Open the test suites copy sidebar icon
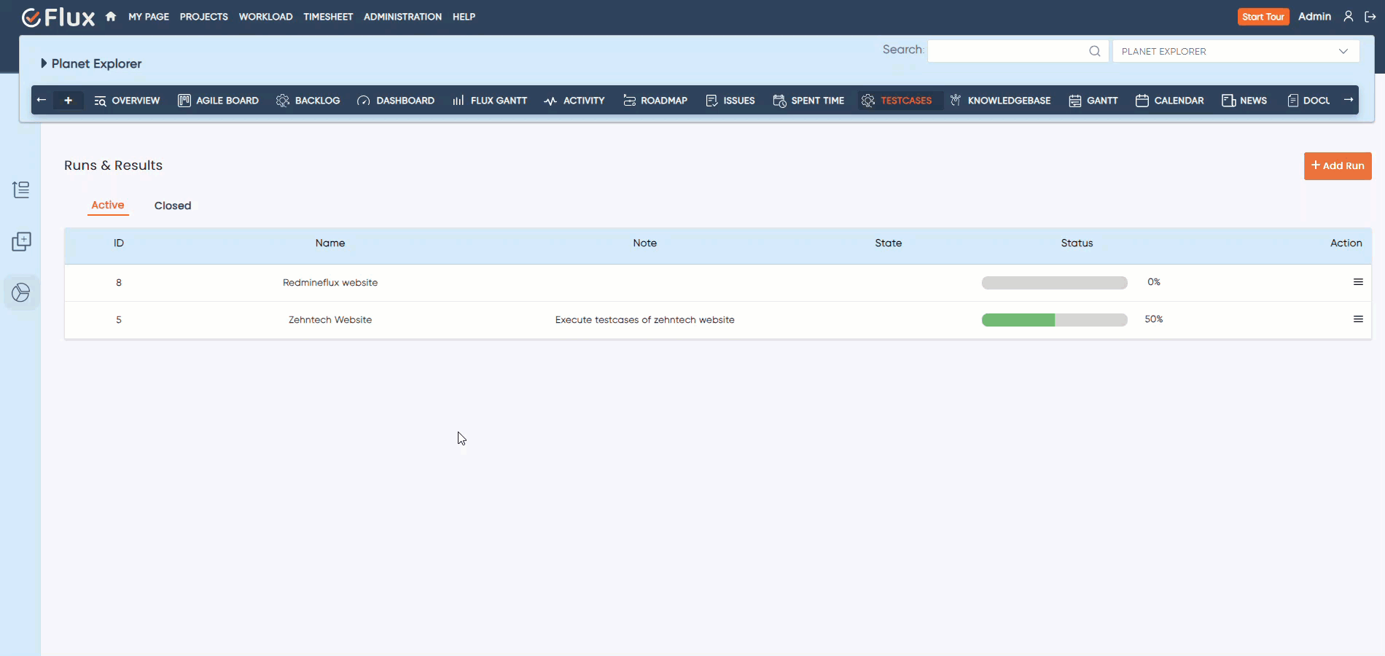The image size is (1385, 656). pos(21,242)
